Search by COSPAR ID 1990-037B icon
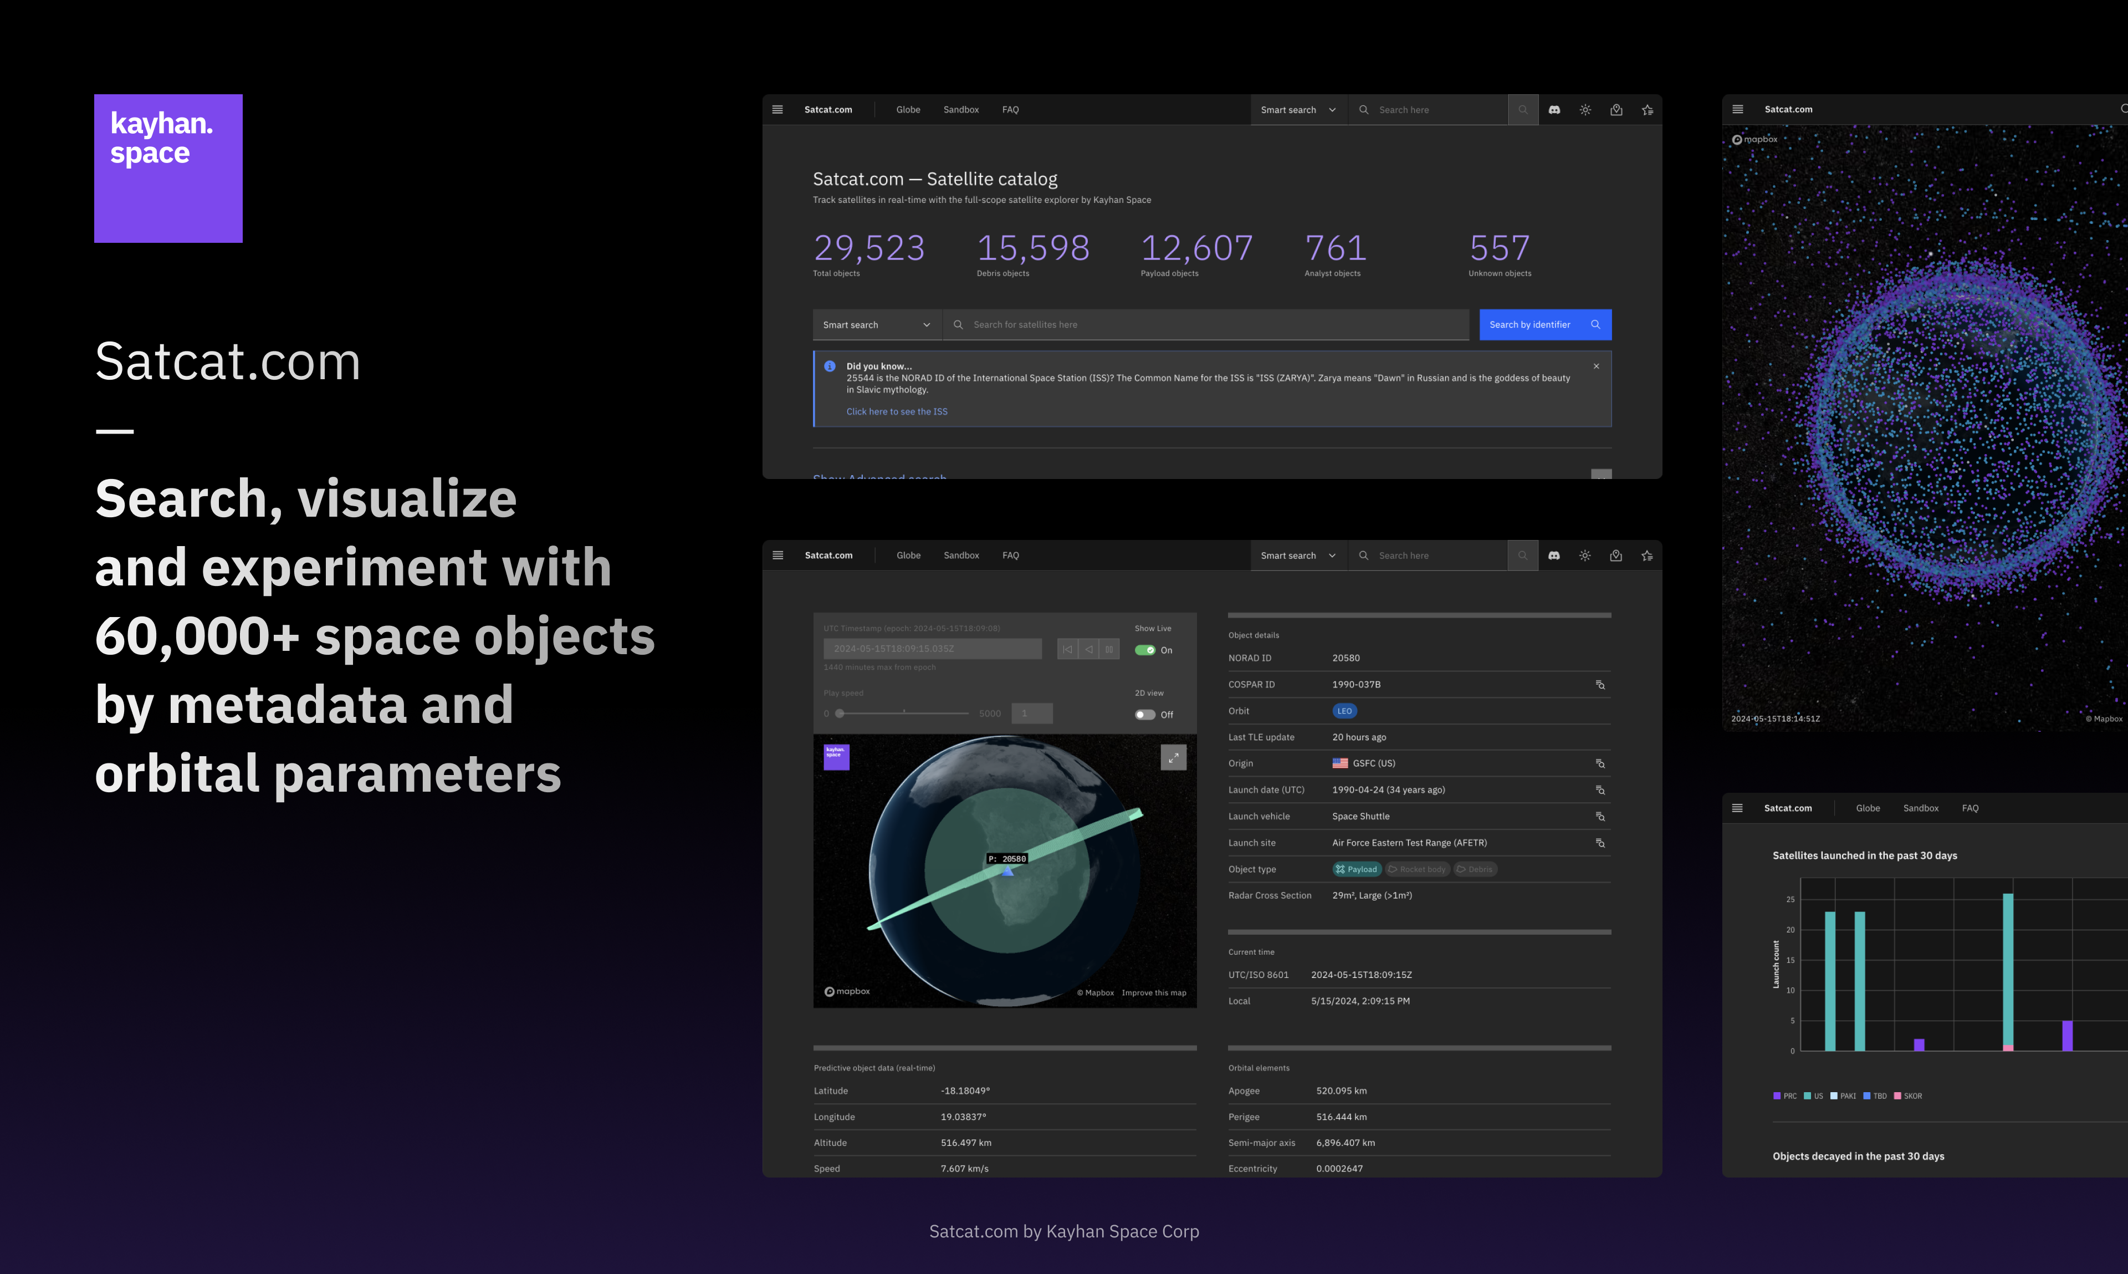Screen dimensions: 2128x1274 tap(1600, 684)
